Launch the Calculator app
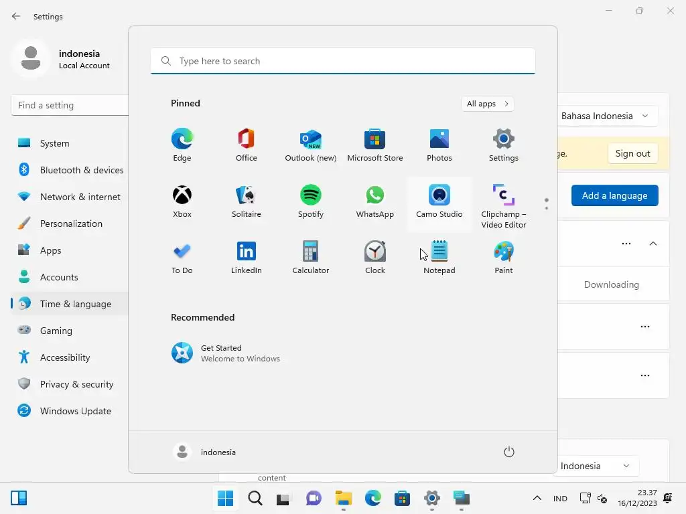This screenshot has height=514, width=686. click(x=311, y=258)
